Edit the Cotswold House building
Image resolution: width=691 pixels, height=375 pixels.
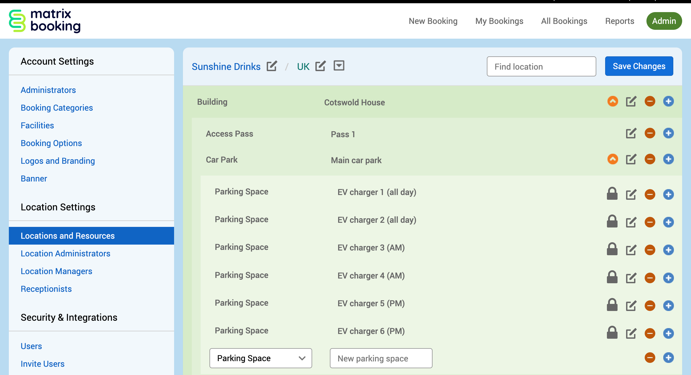(x=631, y=101)
